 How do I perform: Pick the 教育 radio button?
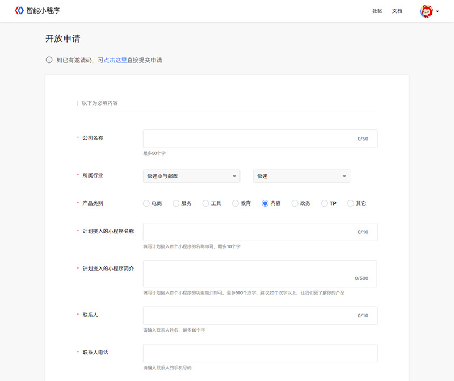[x=236, y=203]
